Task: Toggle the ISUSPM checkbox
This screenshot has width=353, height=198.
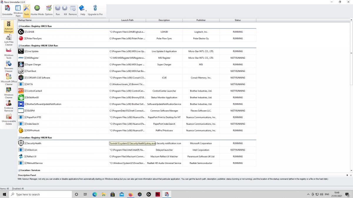Action: [x=26, y=111]
